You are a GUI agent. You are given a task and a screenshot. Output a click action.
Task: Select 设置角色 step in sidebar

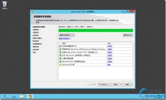(36, 30)
